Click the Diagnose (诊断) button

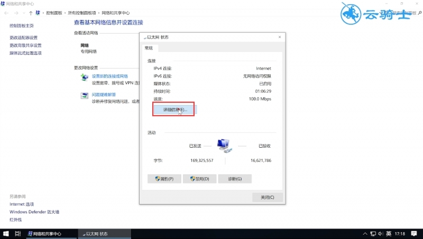tap(235, 179)
